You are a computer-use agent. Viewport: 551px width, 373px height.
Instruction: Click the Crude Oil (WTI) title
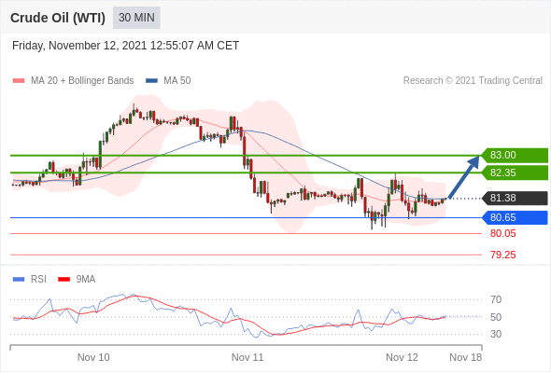pyautogui.click(x=58, y=18)
